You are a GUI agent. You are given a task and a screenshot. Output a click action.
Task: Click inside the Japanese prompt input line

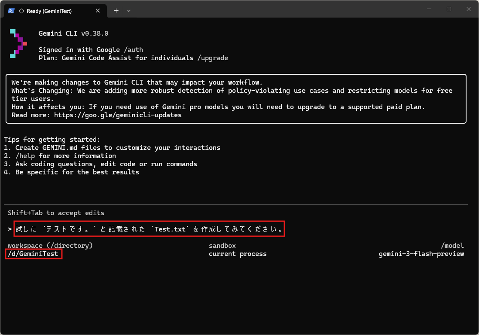[149, 229]
